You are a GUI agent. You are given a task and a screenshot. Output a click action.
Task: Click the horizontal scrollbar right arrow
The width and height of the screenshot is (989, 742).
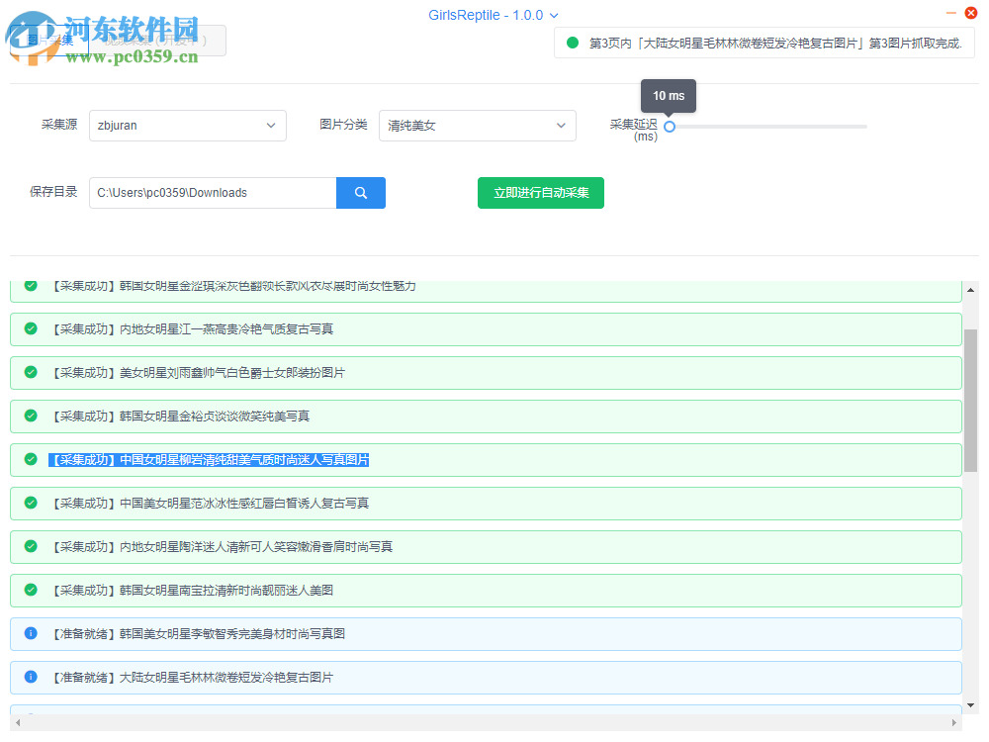coord(953,722)
